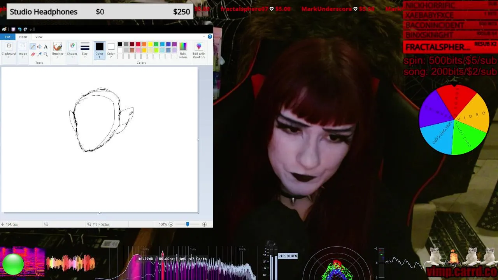
Task: Pick the green palette swatch
Action: coord(156,44)
